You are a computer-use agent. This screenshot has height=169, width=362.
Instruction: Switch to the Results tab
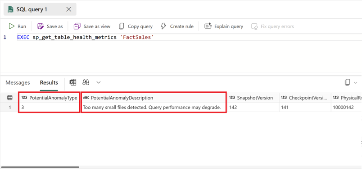point(49,82)
